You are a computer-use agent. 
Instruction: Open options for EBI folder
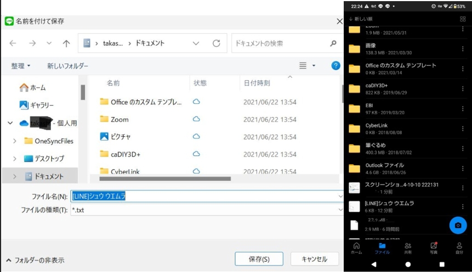pos(463,108)
